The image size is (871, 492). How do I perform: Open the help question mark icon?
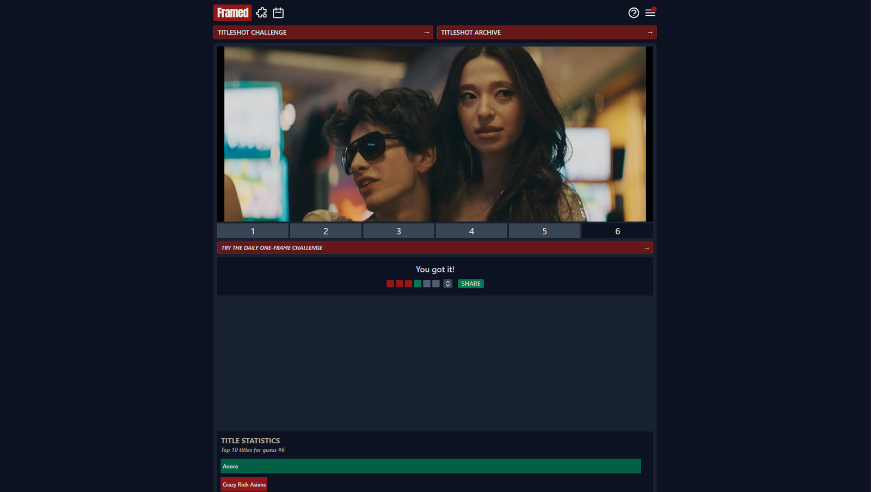coord(634,13)
